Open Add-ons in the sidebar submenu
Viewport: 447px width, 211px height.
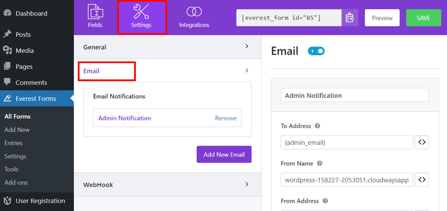coord(16,183)
